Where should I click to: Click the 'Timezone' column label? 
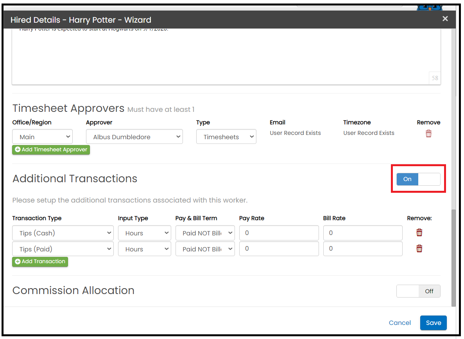point(357,122)
